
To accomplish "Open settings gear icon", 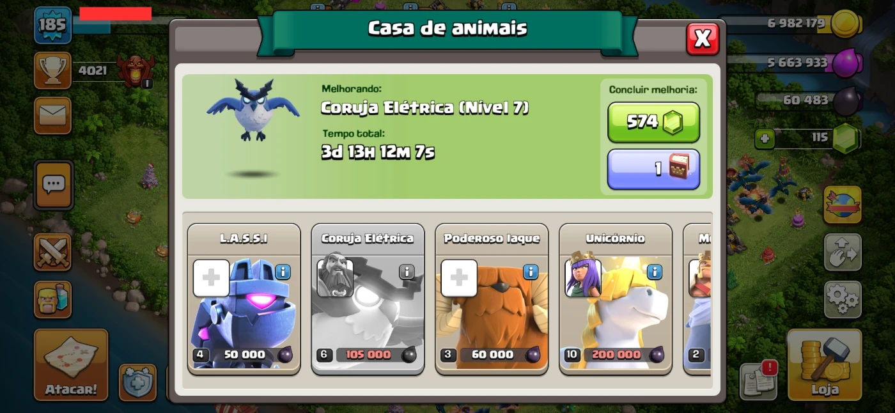I will pos(843,299).
